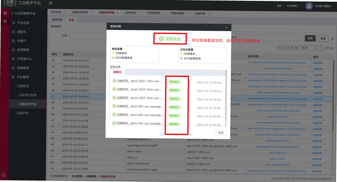Viewport: 337px width, 182px height.
Task: Expand the 运维管理 sidebar menu
Action: pos(44,68)
